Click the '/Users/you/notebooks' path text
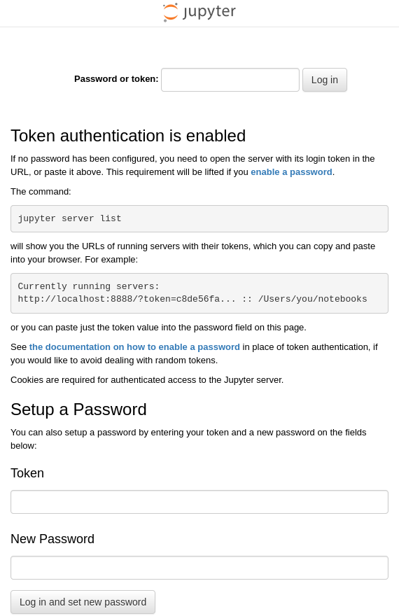Image resolution: width=399 pixels, height=616 pixels. coord(313,299)
